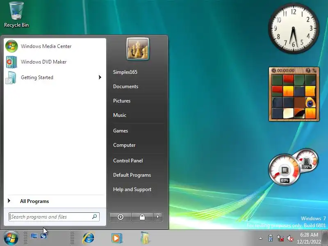This screenshot has width=328, height=246.
Task: Open Help and Support
Action: [x=132, y=189]
